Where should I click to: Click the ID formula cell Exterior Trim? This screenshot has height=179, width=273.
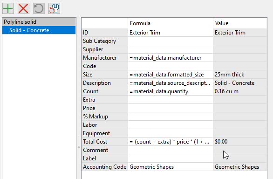[171, 33]
